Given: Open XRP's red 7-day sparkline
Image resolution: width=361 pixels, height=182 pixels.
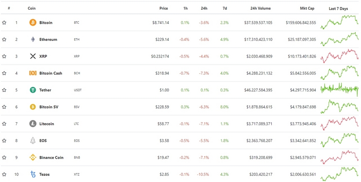Looking at the screenshot, I should 339,56.
